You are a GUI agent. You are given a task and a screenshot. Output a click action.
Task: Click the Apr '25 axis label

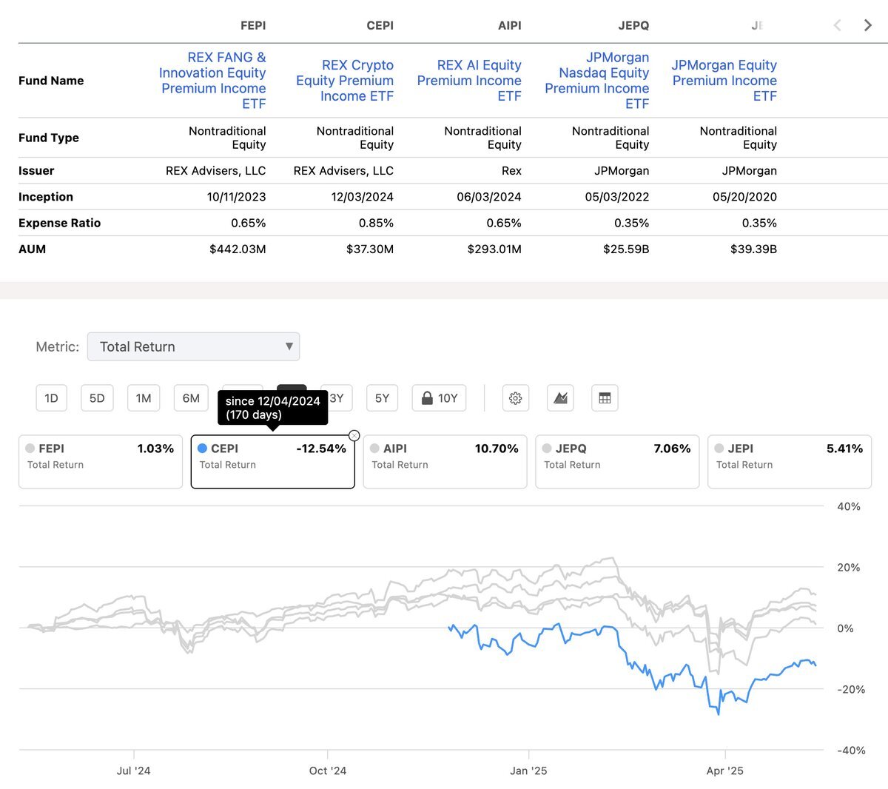[x=725, y=770]
